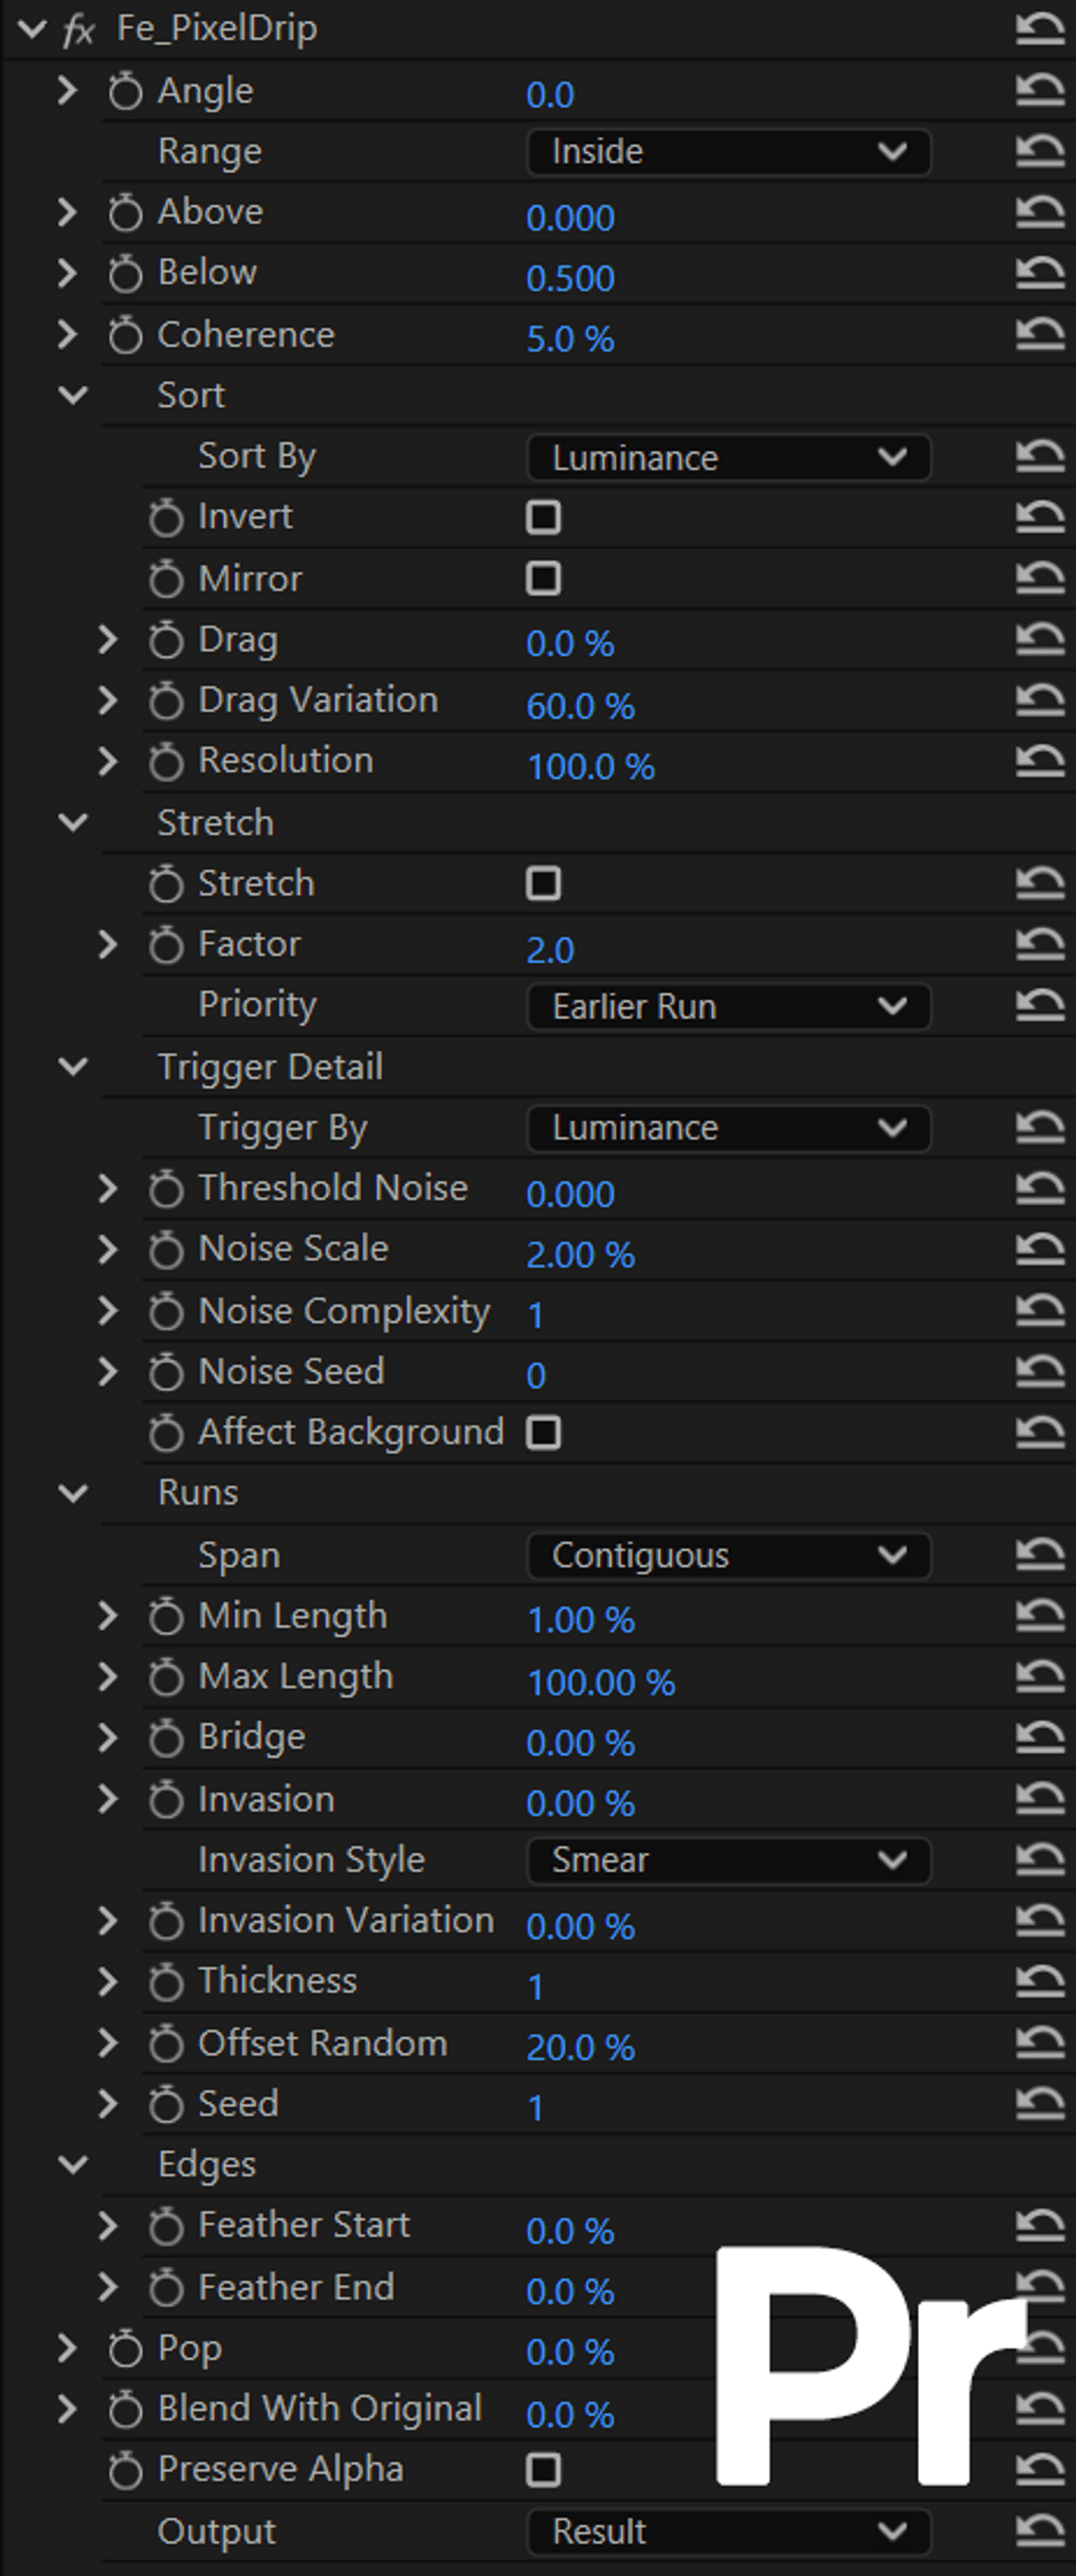The height and width of the screenshot is (2576, 1076).
Task: Toggle animation stopwatch for Factor
Action: [166, 945]
